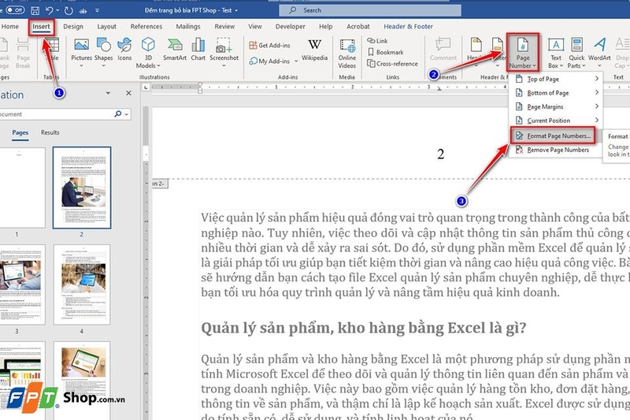Image resolution: width=630 pixels, height=420 pixels.
Task: Open Navigation pane options dropdown arrow
Action: [108, 93]
